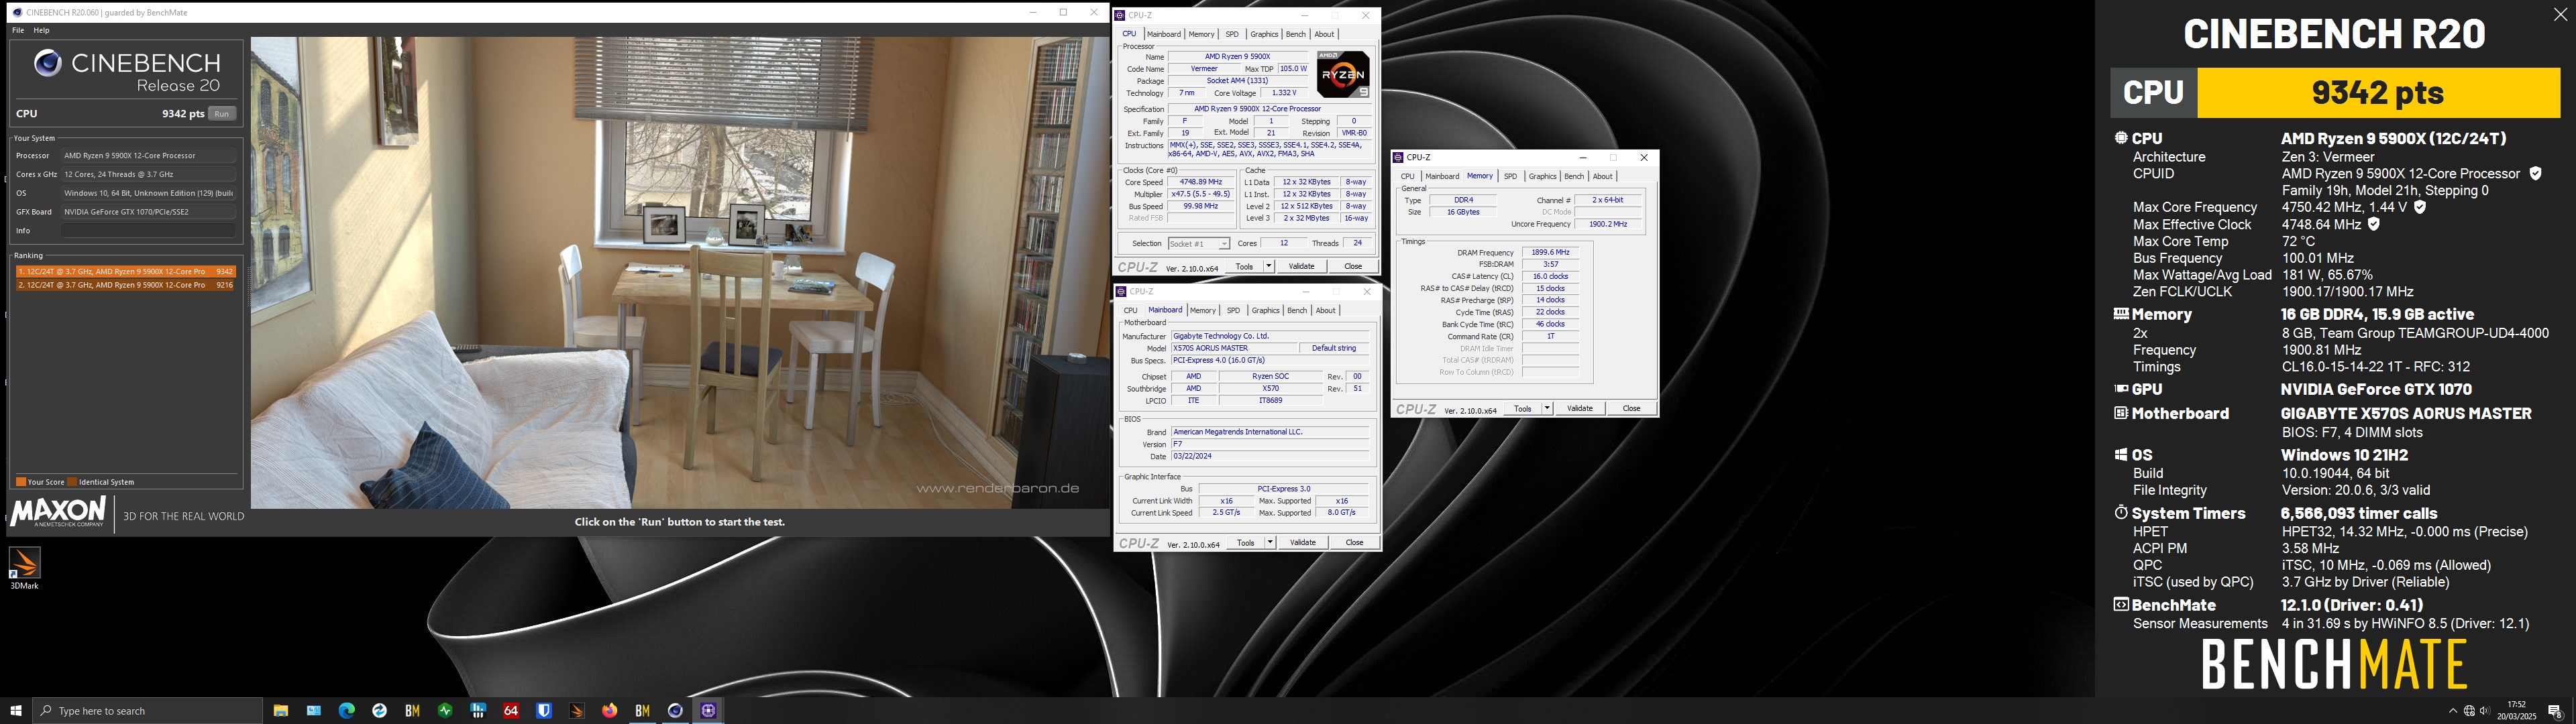Open the 3DMark orange taskbar icon
This screenshot has height=724, width=2576.
[x=577, y=711]
